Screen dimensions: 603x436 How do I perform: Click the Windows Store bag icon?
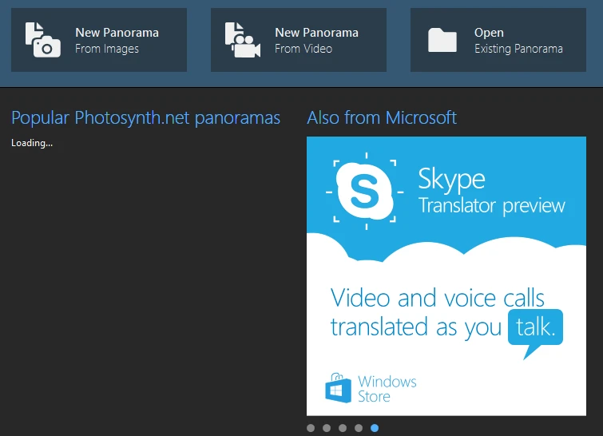[x=338, y=388]
